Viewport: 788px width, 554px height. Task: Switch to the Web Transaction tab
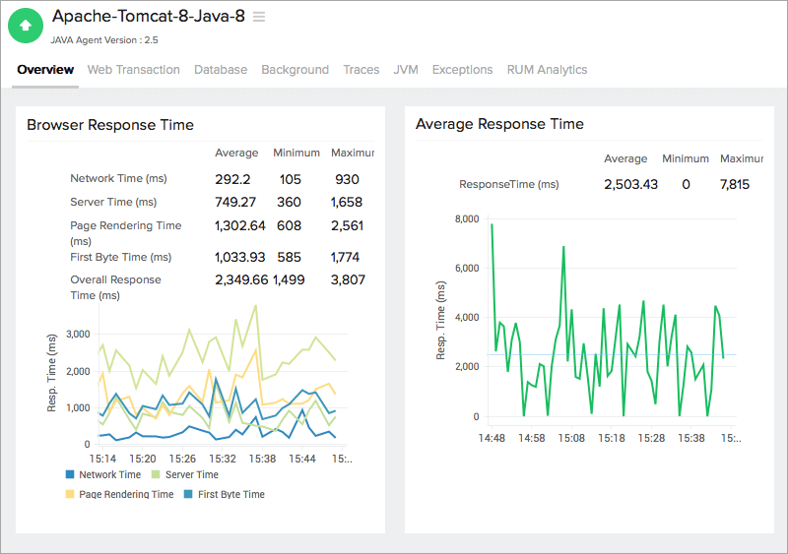click(x=133, y=70)
